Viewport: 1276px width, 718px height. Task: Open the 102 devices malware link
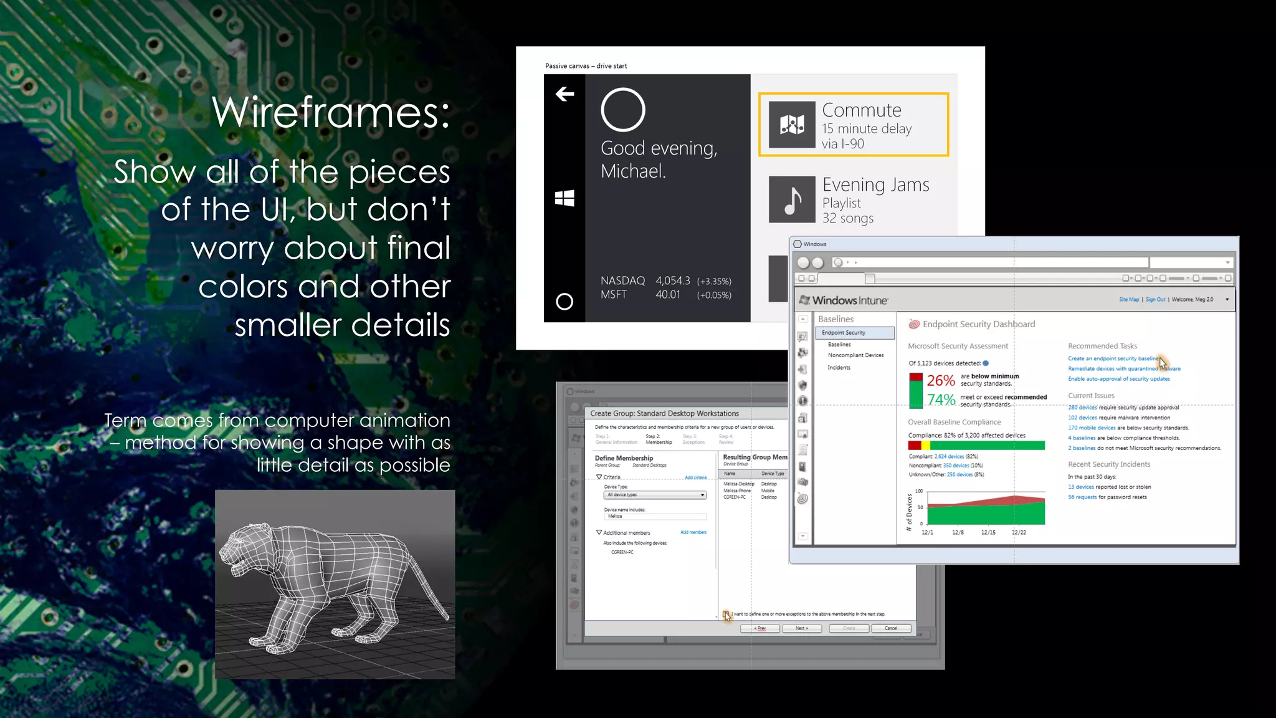pyautogui.click(x=1082, y=418)
